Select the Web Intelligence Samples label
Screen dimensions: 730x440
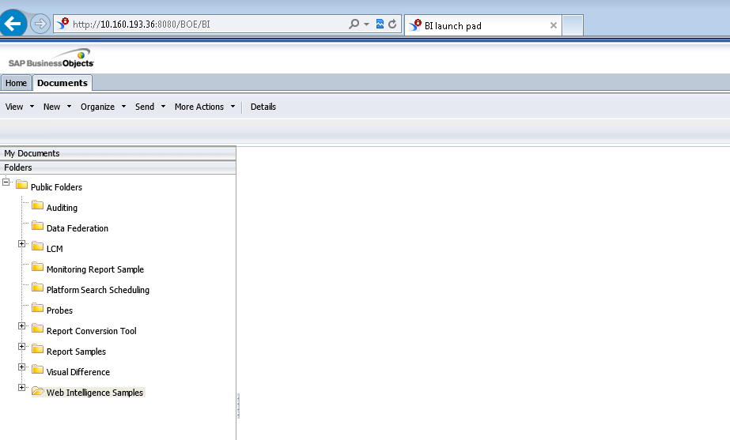coord(95,393)
